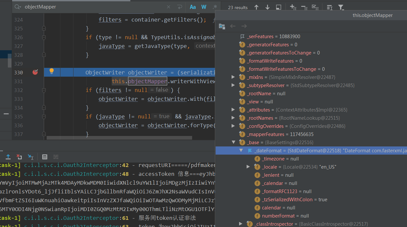407x227 pixels.
Task: Toggle breakpoint on line 330
Action: (35, 72)
